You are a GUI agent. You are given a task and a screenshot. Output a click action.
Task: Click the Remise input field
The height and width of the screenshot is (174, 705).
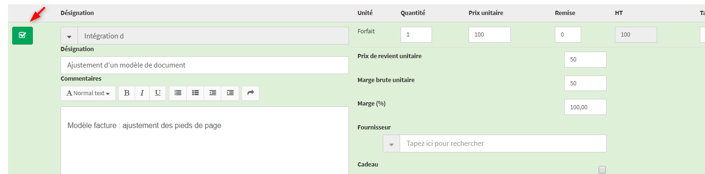[x=568, y=35]
